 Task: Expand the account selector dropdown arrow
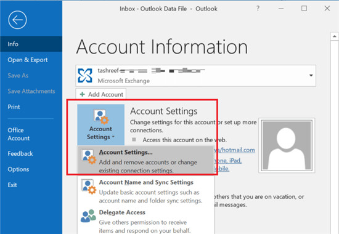pos(311,75)
